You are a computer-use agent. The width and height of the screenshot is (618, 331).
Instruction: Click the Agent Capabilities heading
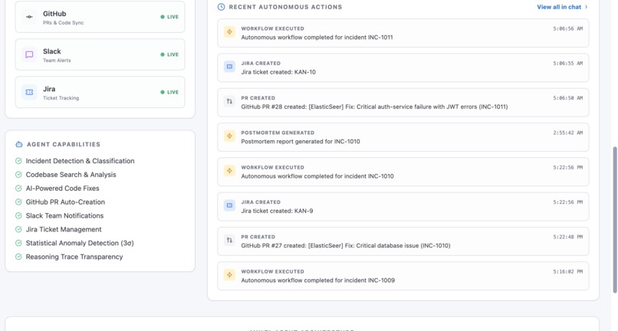pos(64,144)
